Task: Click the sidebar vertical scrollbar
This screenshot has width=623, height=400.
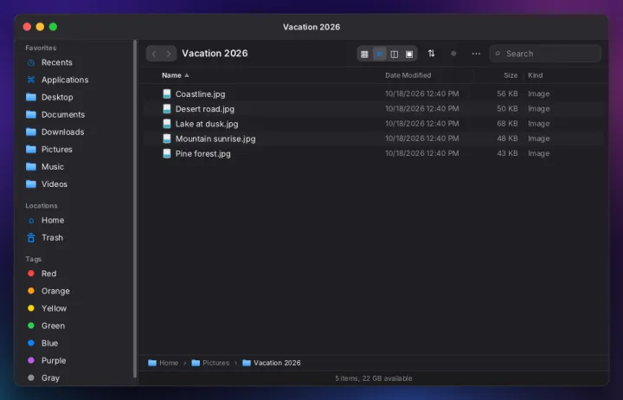Action: [135, 209]
